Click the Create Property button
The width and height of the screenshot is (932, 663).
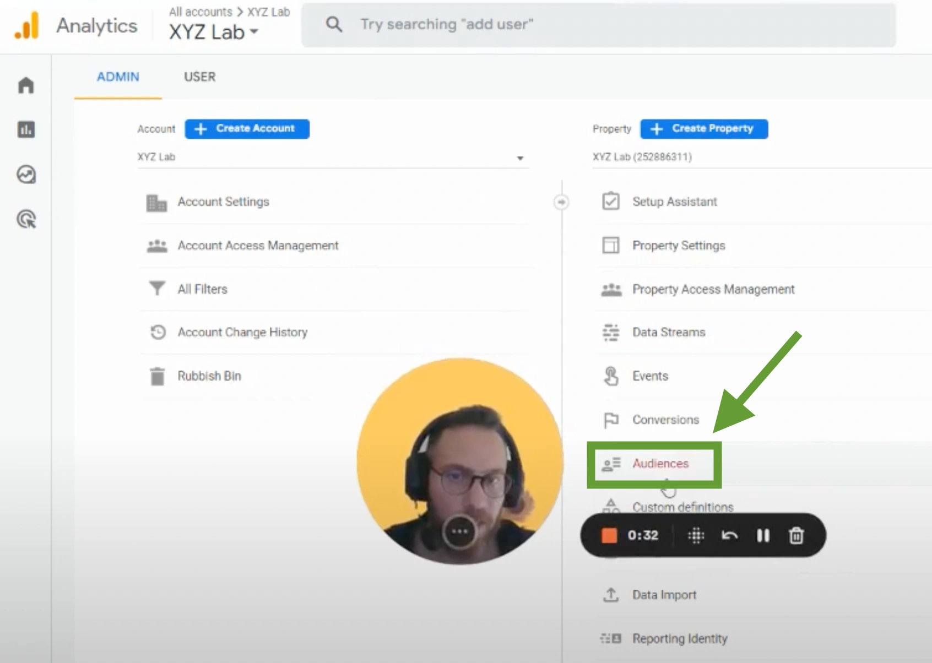click(704, 129)
